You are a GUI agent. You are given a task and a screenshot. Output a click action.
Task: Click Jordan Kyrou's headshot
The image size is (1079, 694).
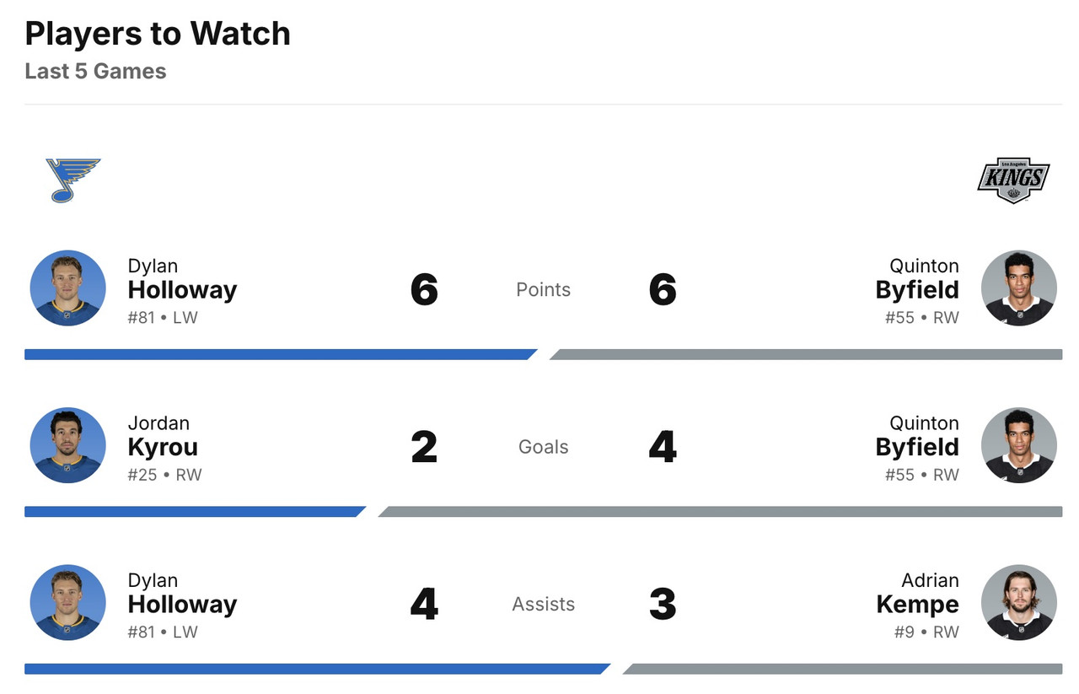point(67,445)
